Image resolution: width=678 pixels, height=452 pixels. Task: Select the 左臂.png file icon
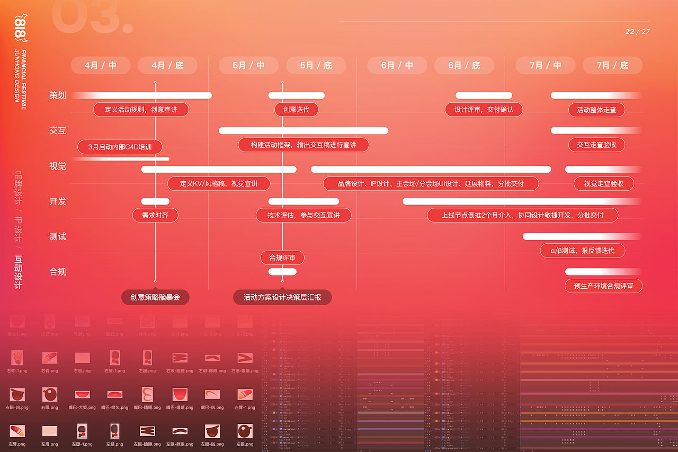click(17, 431)
